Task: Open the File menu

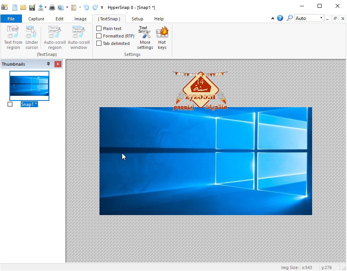Action: 11,19
